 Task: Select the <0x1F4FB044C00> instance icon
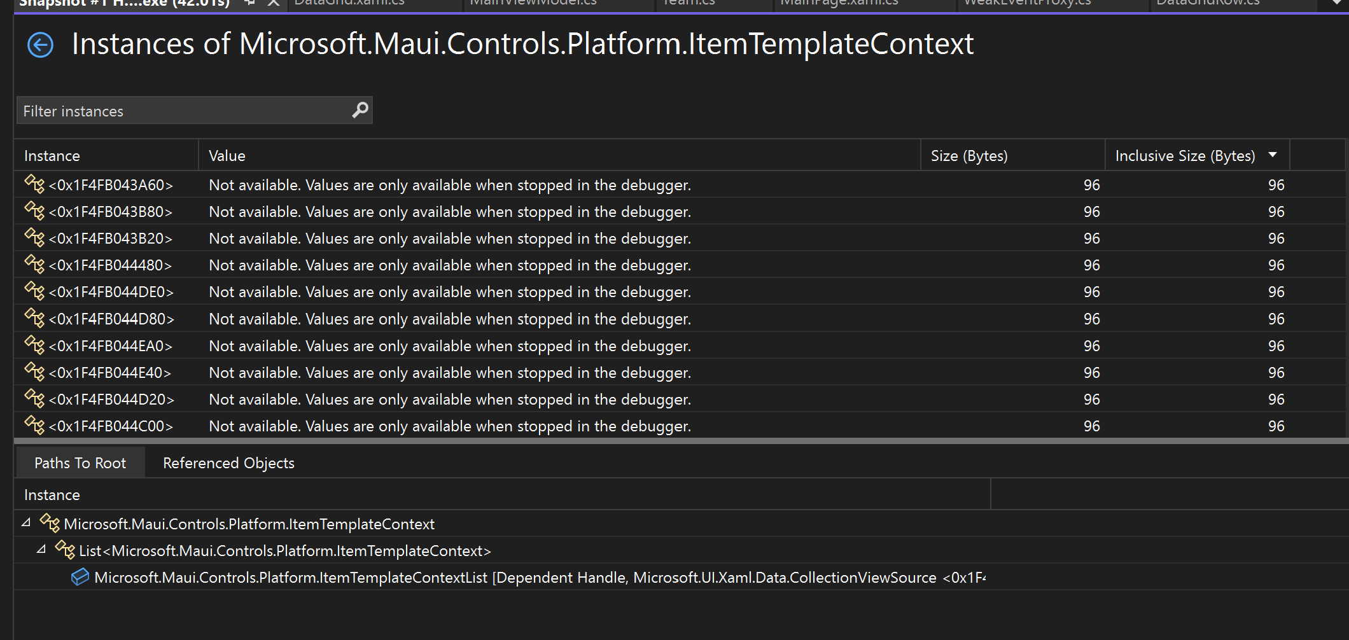tap(34, 425)
